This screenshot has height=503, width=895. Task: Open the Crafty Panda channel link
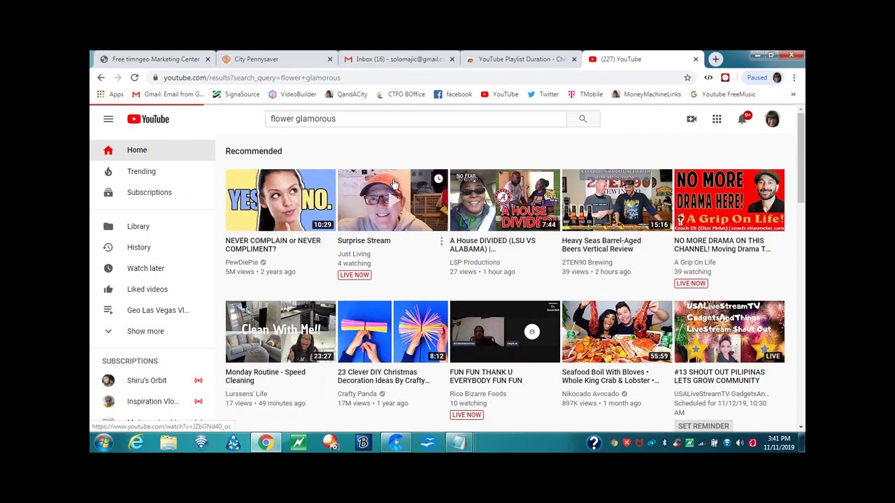coord(357,394)
